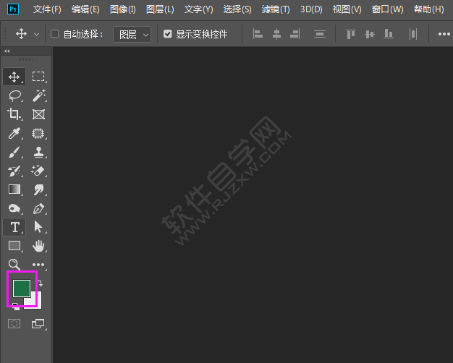Viewport: 453px width, 363px height.
Task: Distribute vertically button in options bar
Action: coord(320,34)
